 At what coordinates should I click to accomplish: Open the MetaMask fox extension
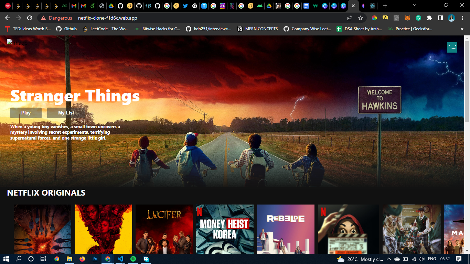407,18
